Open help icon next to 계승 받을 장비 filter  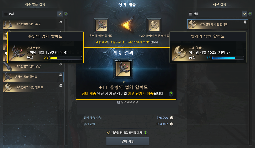(x=66, y=14)
